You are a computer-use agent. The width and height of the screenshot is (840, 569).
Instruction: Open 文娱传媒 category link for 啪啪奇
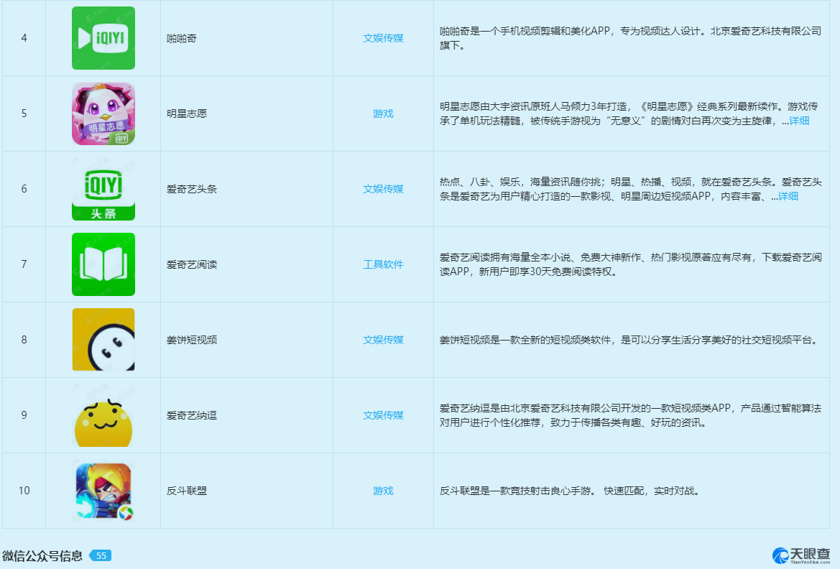coord(383,38)
